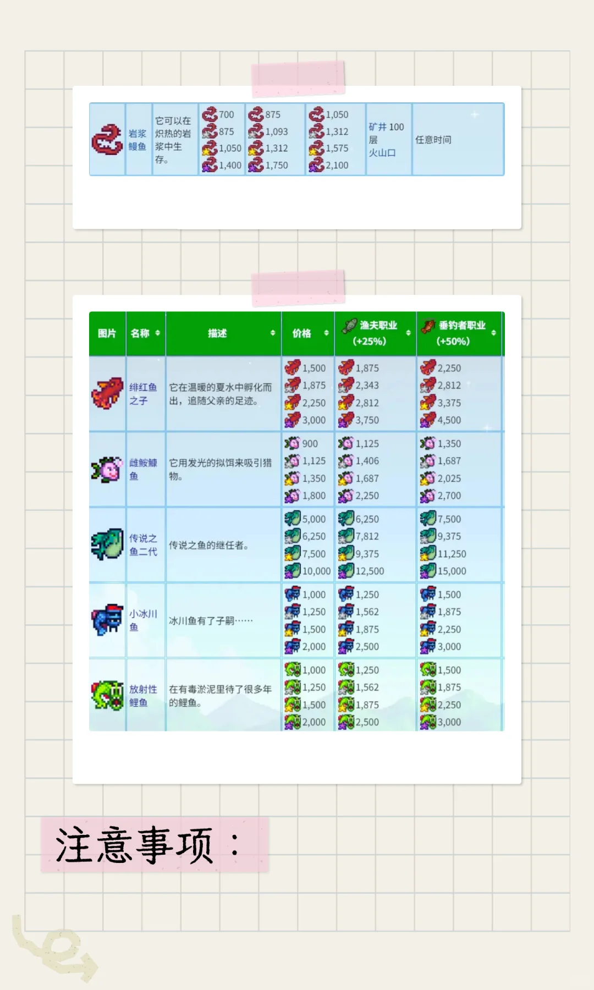The image size is (594, 990).
Task: Click the description 传说之鱼的继任者。
Action: [209, 545]
